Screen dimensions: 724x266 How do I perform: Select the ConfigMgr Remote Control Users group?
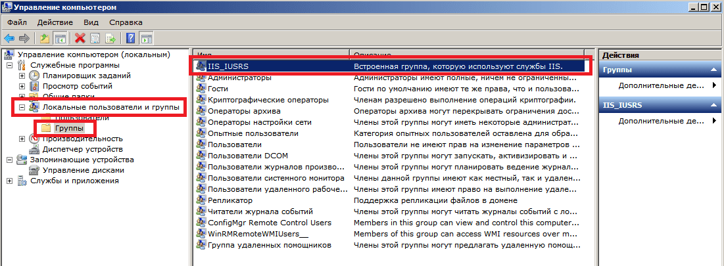(269, 222)
